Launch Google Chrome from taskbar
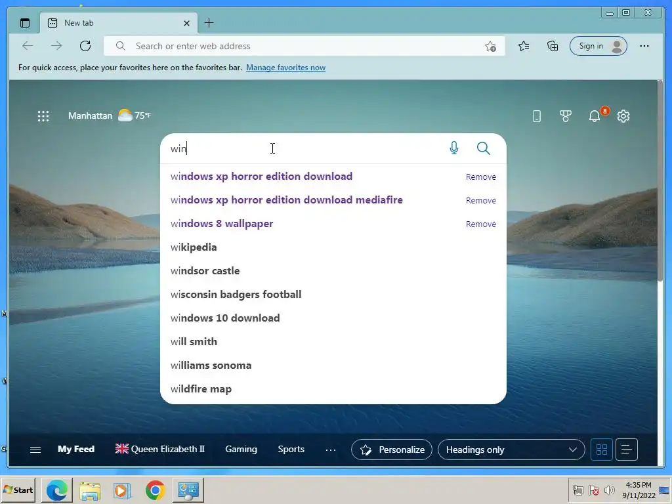Image resolution: width=672 pixels, height=504 pixels. pos(155,490)
